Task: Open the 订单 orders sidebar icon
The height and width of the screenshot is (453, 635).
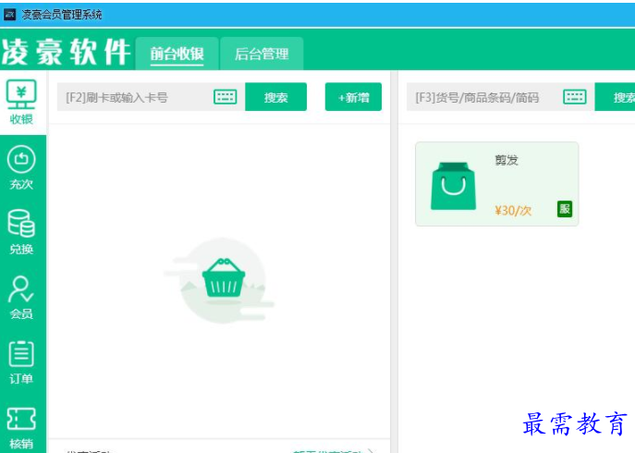Action: [21, 361]
